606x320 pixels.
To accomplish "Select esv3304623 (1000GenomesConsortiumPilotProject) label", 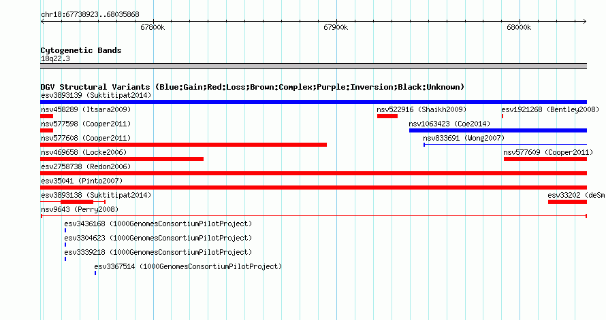I will (158, 238).
